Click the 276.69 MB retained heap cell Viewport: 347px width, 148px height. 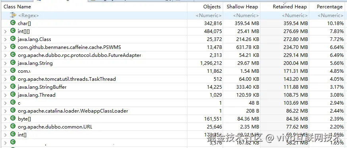296,31
